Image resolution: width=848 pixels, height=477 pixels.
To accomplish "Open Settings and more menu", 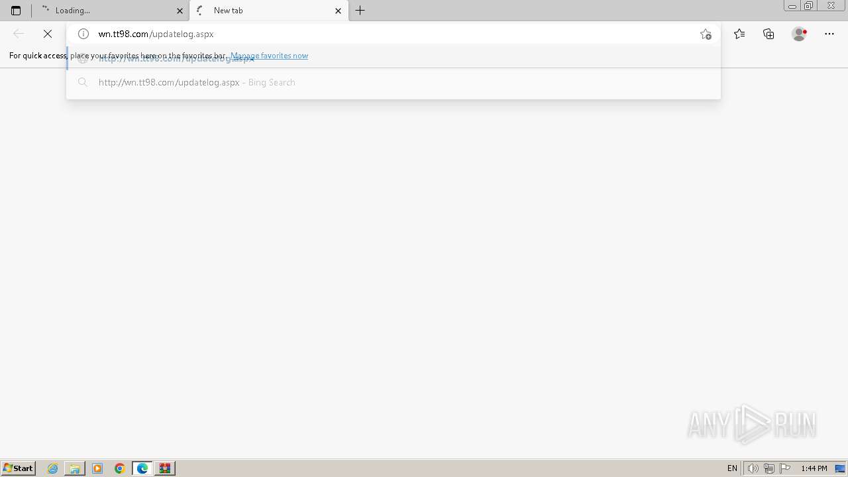I will [829, 34].
